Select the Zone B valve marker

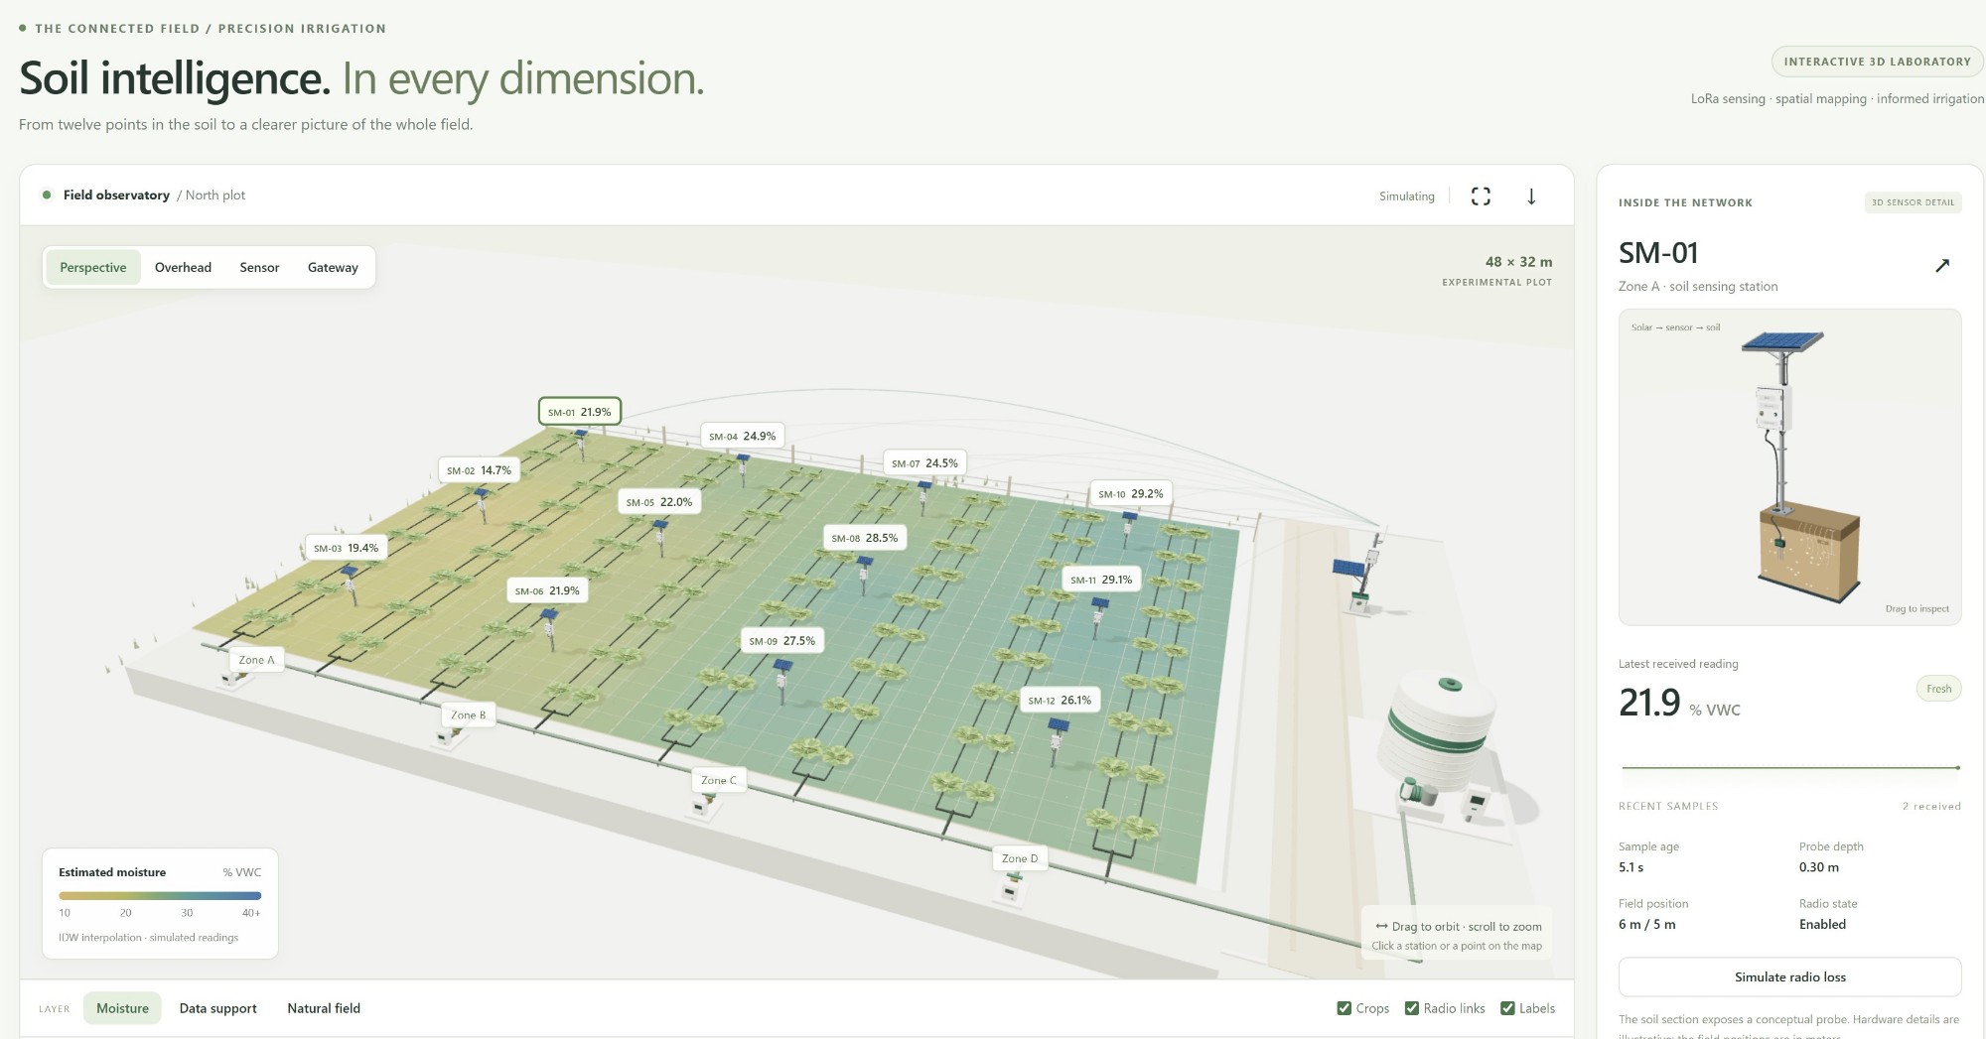click(x=469, y=714)
